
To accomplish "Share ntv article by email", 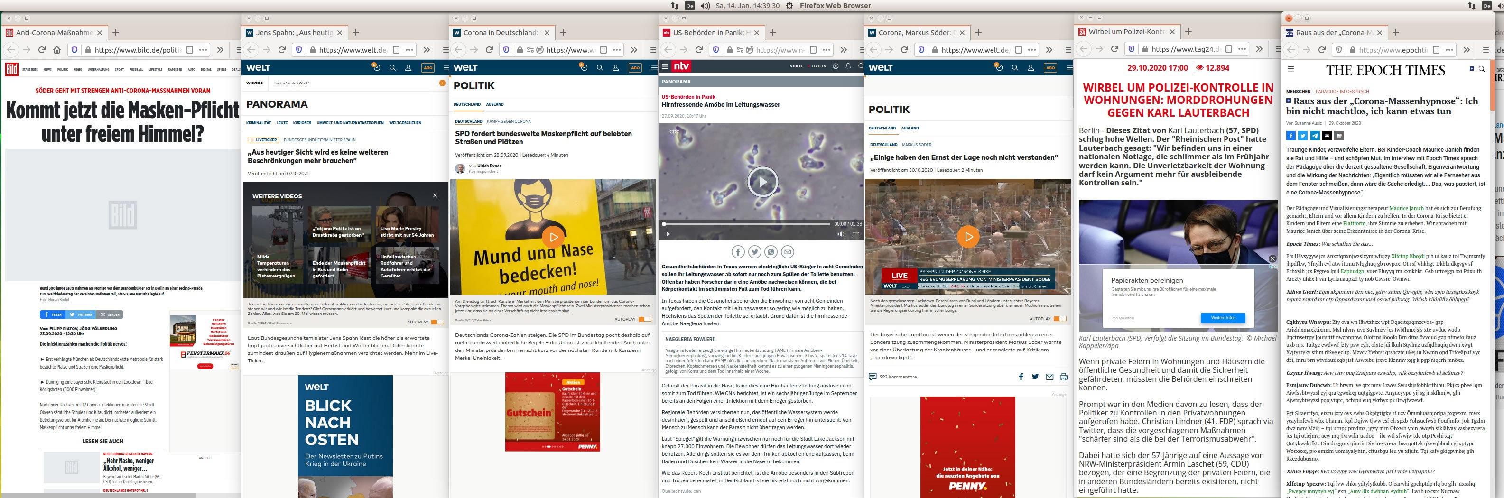I will click(x=788, y=252).
